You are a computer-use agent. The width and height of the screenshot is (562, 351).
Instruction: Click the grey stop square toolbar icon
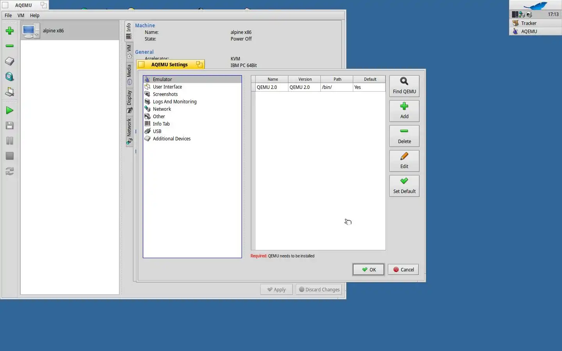10,156
